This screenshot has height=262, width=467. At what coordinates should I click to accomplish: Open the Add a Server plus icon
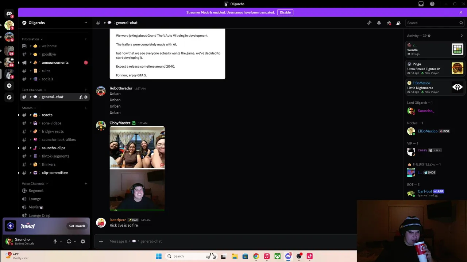[9, 86]
